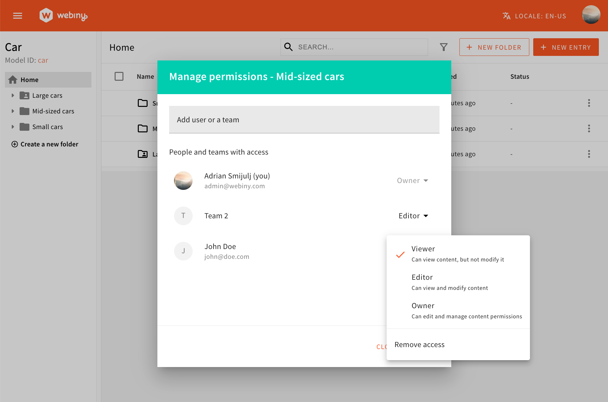Click the Add user or a team field
Screen dimensions: 608x402
(304, 120)
